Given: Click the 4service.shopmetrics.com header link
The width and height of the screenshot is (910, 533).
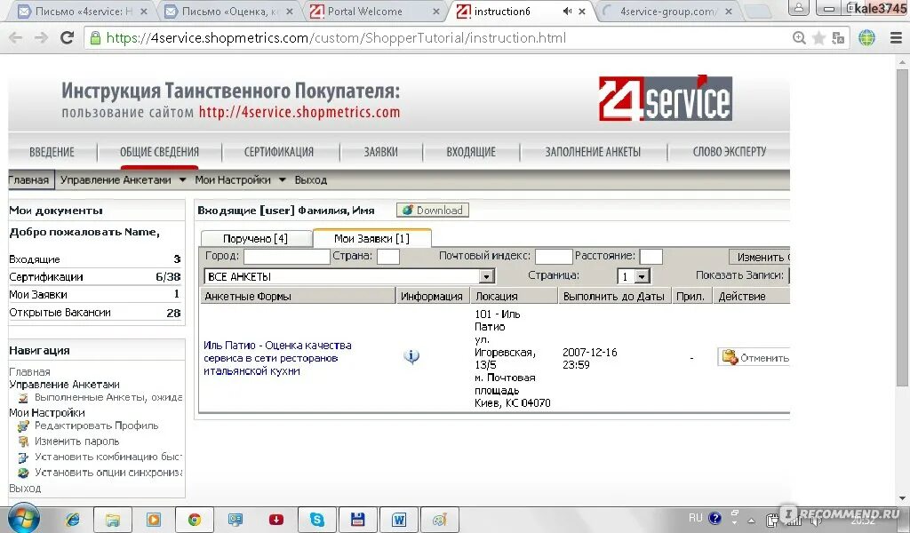Looking at the screenshot, I should tap(299, 111).
